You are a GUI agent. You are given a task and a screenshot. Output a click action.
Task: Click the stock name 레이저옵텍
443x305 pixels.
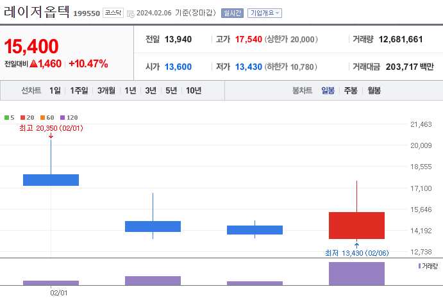(37, 12)
